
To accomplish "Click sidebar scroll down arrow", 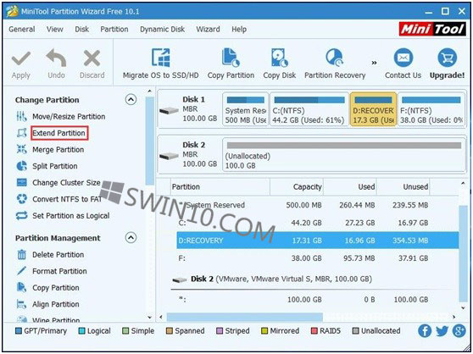I will [x=149, y=318].
